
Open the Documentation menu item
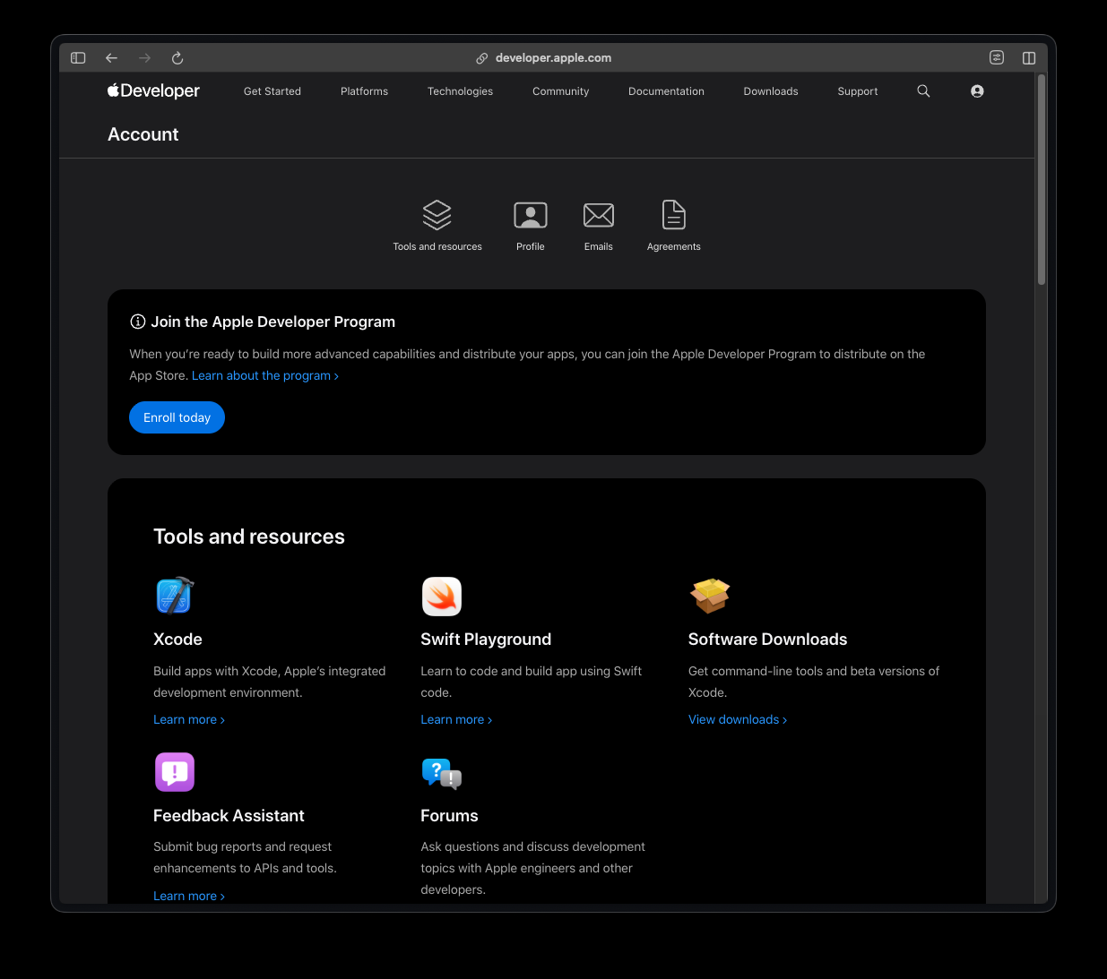coord(666,91)
